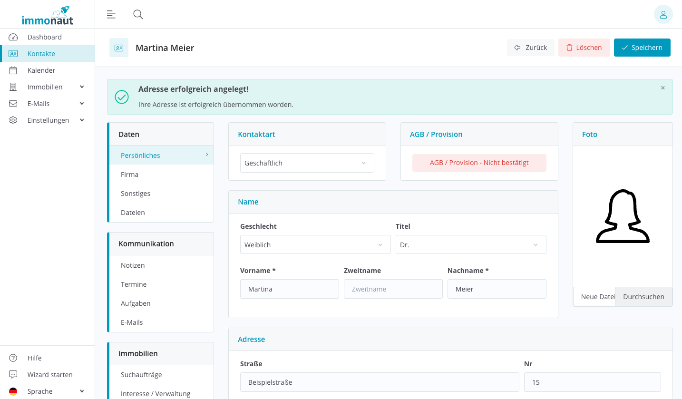Screen dimensions: 682x399
Task: Click the Zweitname input field
Action: pos(393,289)
